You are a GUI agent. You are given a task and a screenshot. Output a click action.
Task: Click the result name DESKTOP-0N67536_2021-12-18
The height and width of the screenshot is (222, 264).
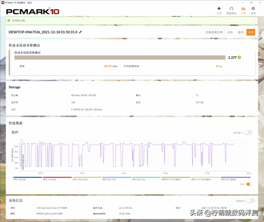click(43, 32)
